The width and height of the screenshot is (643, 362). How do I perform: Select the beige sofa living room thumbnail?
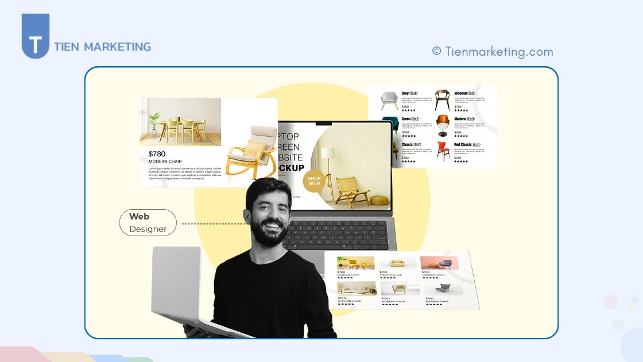(357, 288)
